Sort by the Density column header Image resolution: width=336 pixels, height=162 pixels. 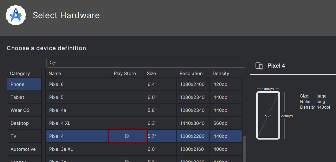226,73
